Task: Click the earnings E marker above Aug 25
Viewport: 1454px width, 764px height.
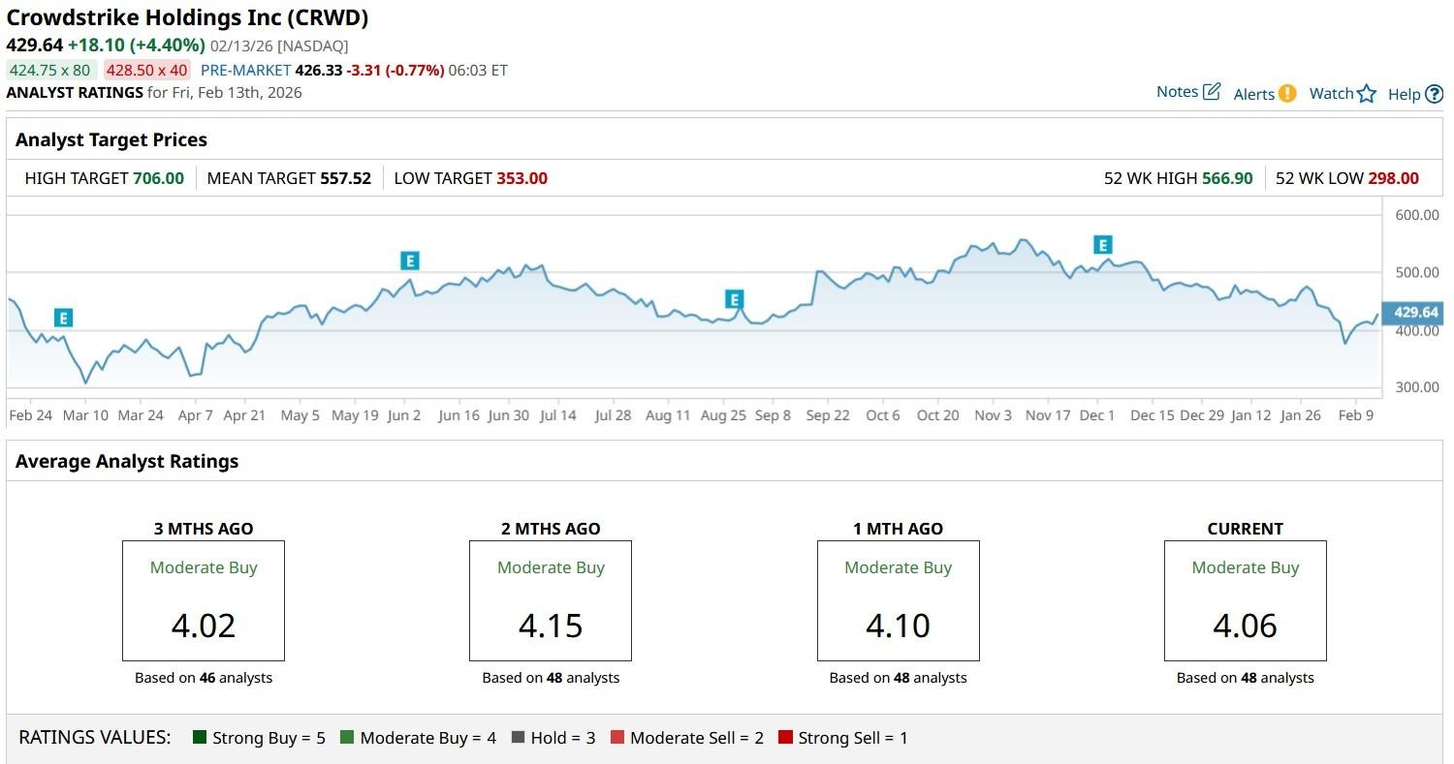Action: (x=734, y=300)
